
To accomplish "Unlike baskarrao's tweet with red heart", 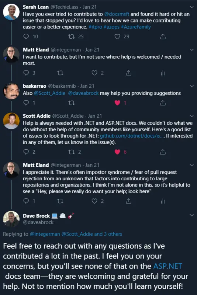I will tap(117, 103).
